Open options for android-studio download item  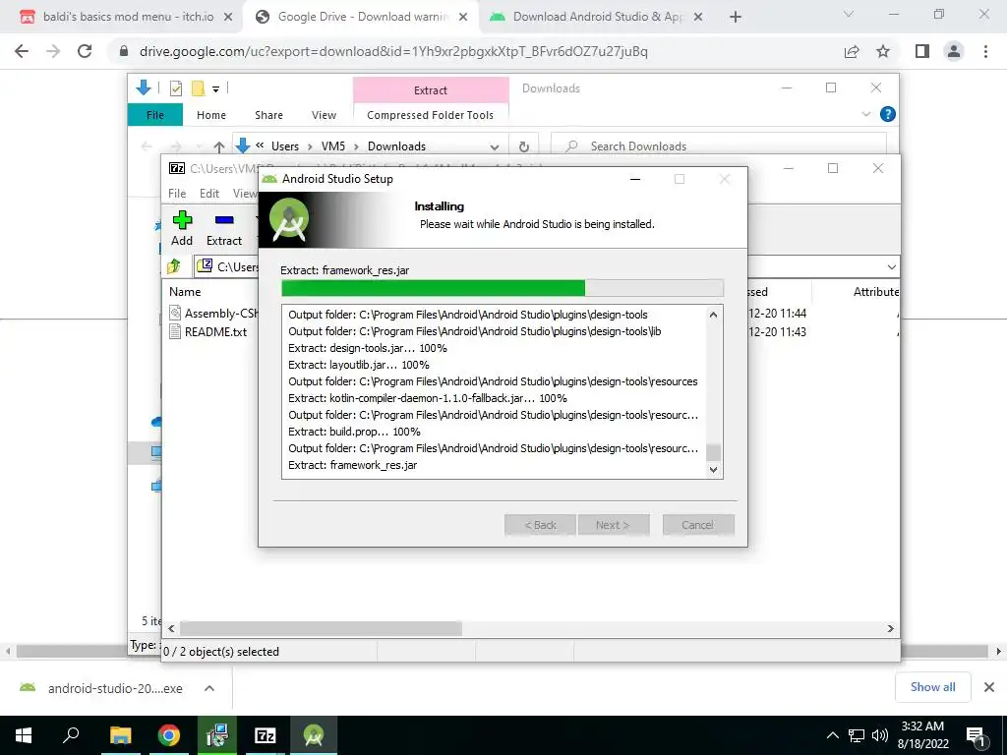point(209,688)
